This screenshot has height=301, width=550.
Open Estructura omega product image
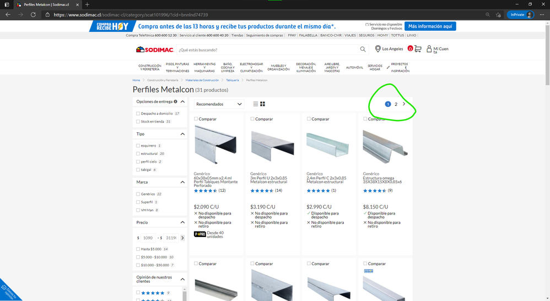point(385,146)
